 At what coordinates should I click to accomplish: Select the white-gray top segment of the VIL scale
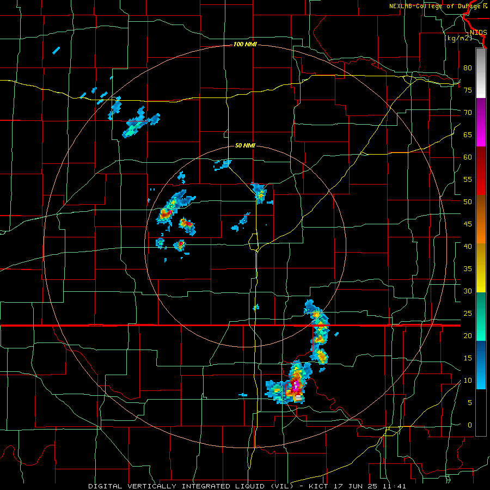pos(481,73)
